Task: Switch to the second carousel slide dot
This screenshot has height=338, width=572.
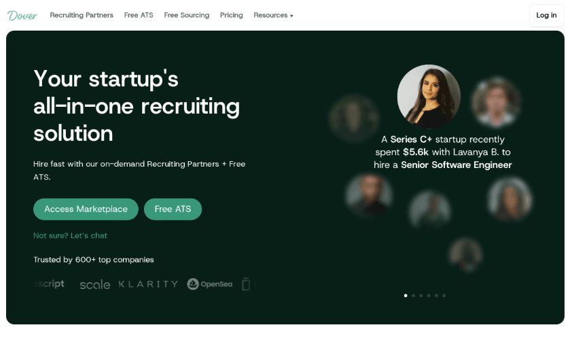Action: tap(414, 295)
